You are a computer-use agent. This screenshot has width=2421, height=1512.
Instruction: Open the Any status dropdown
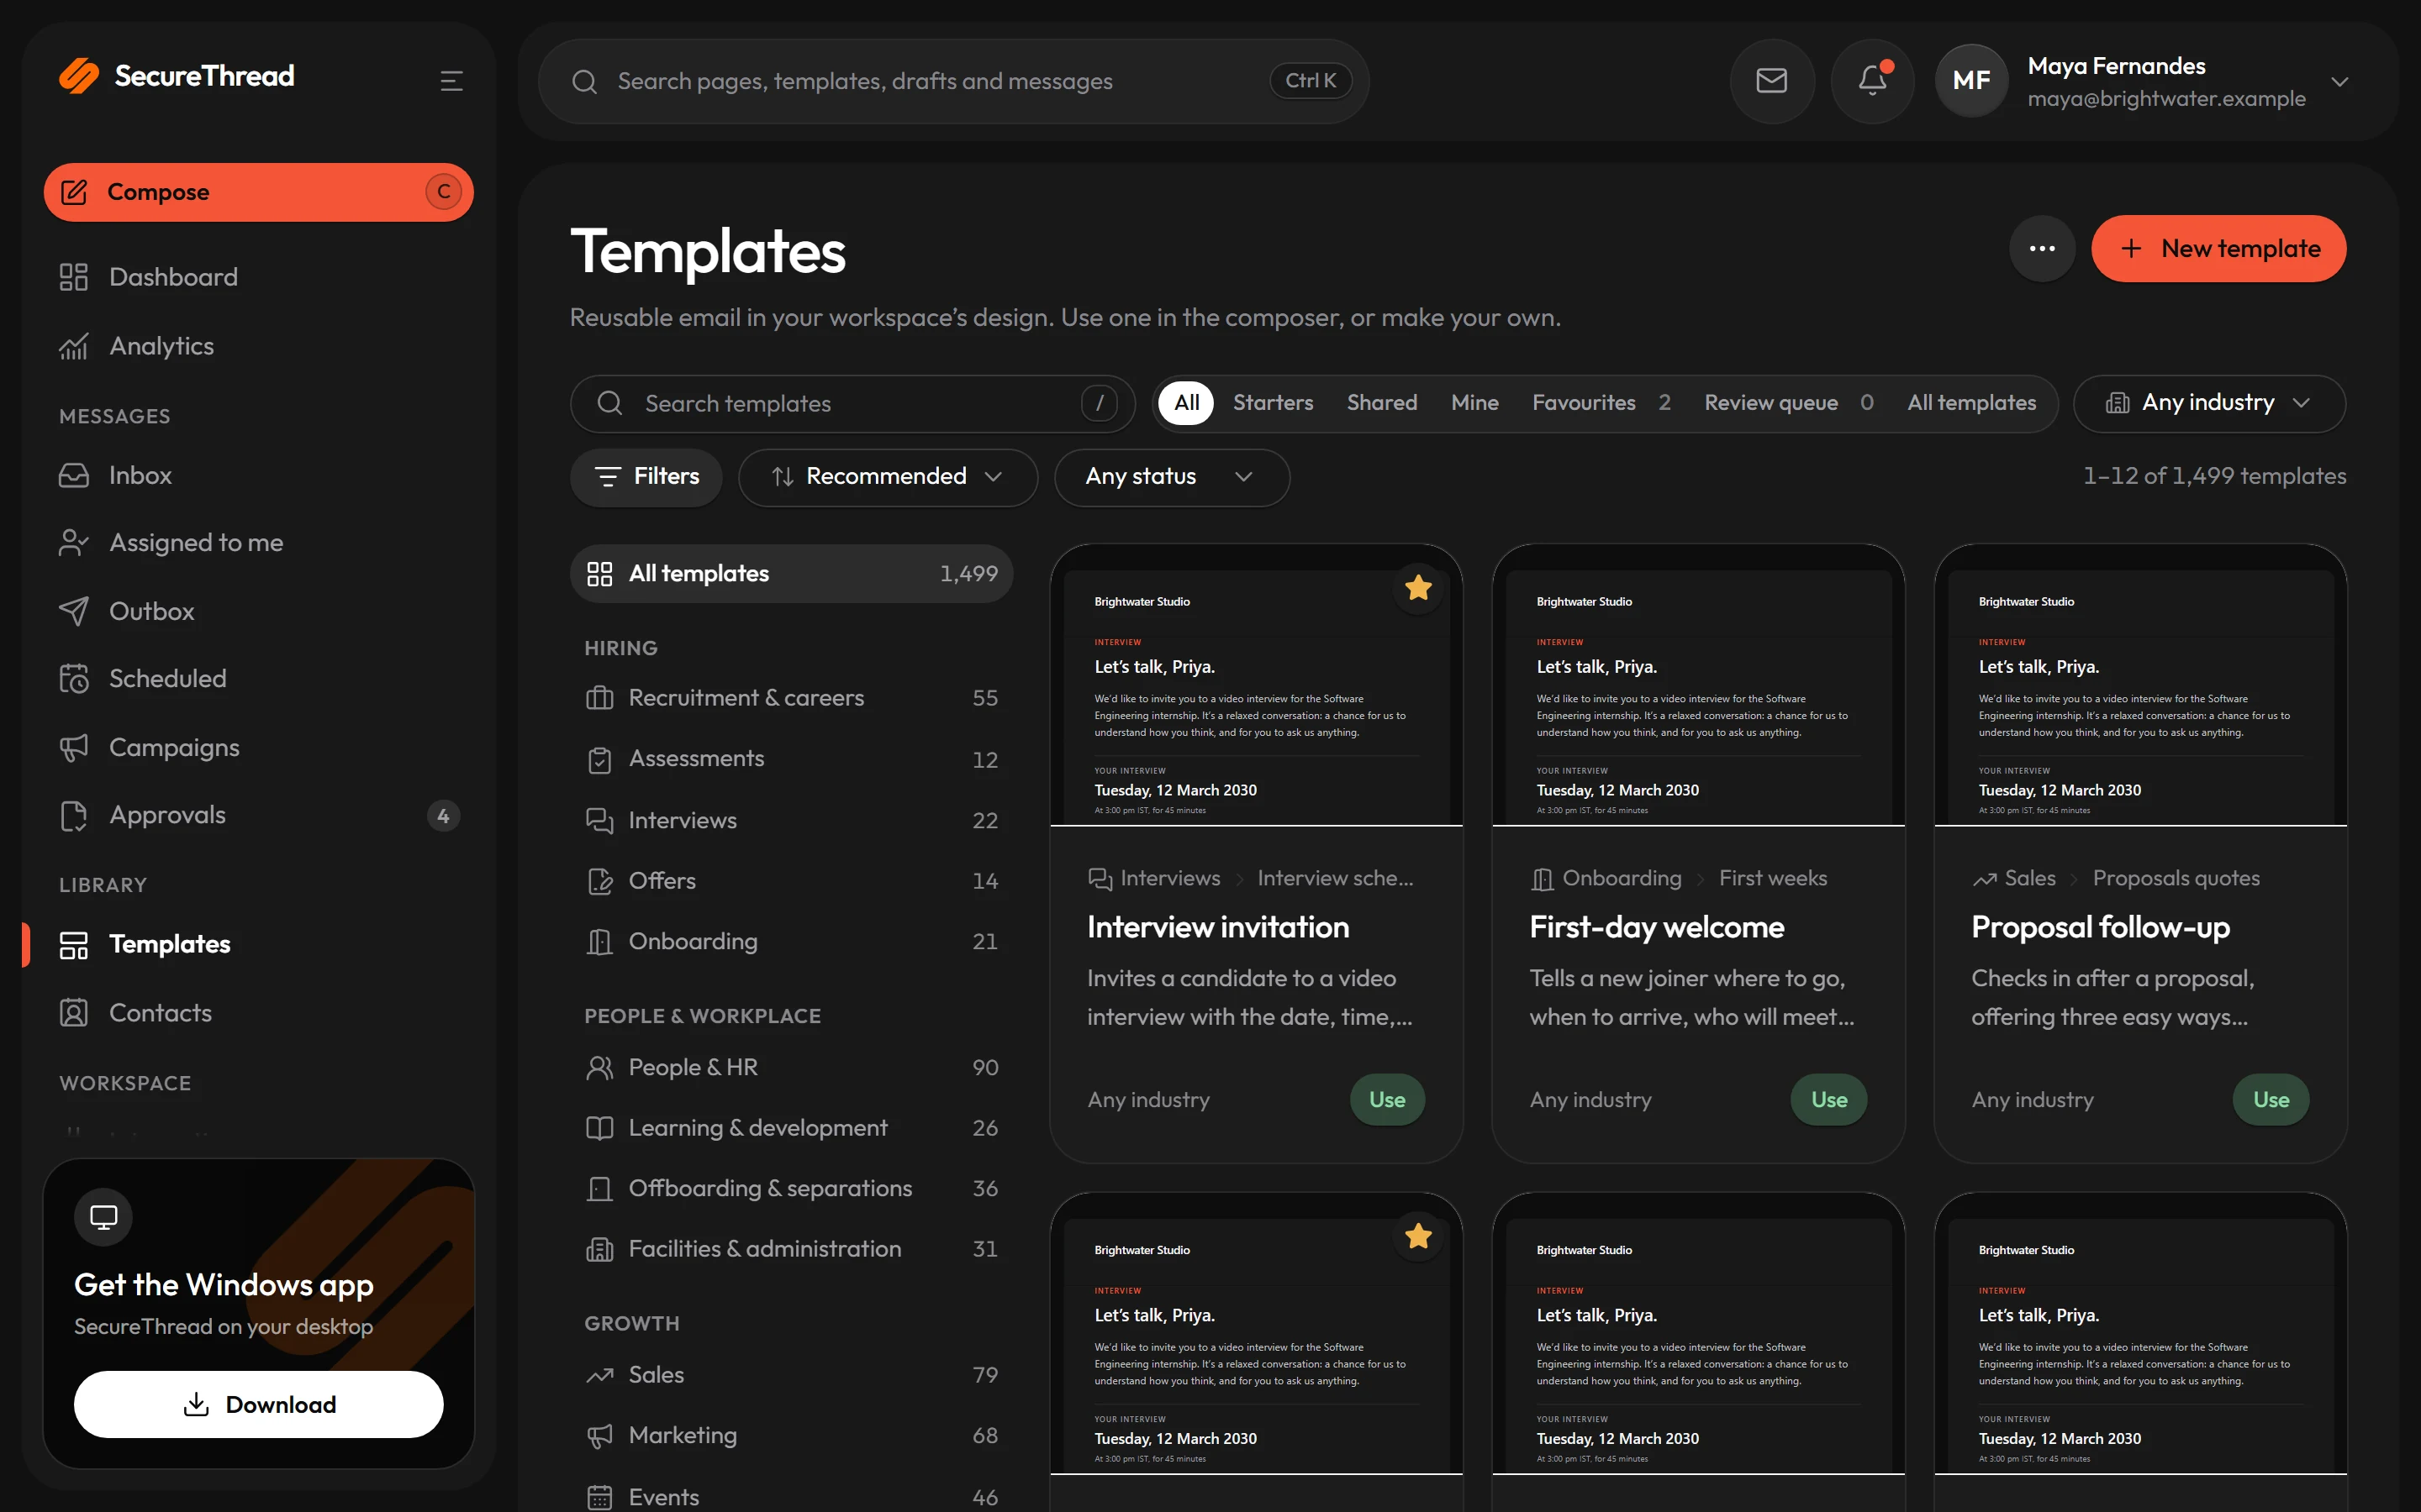click(1172, 477)
